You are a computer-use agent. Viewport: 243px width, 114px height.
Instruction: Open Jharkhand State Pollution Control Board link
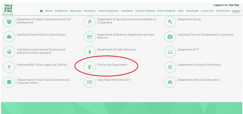[41, 34]
